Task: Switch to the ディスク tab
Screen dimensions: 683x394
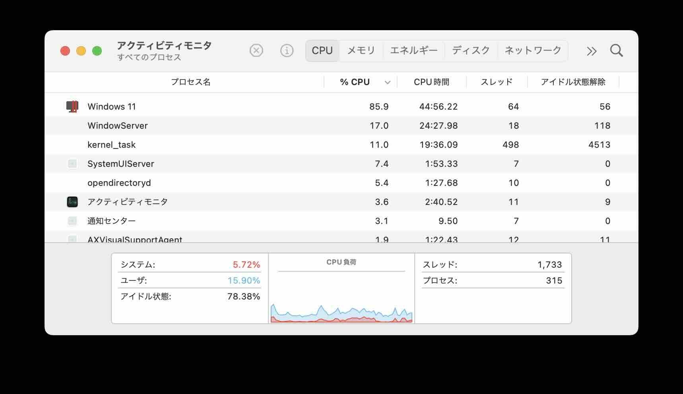Action: point(471,50)
